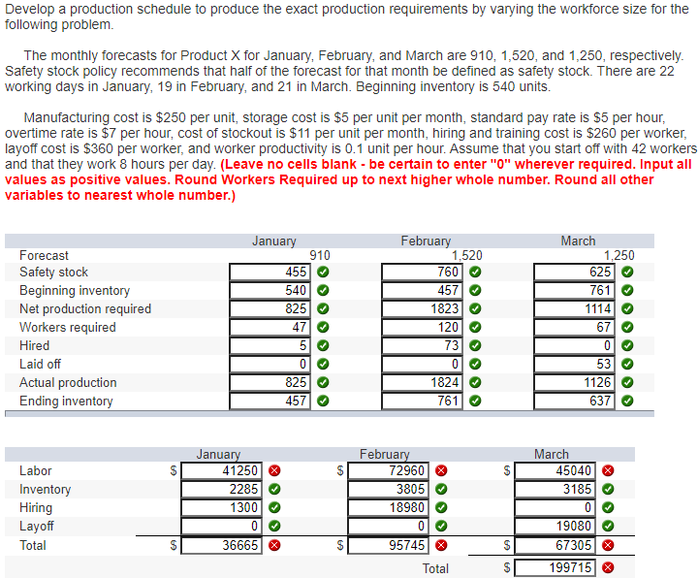Click red X icon beside March Total 67305
The image size is (698, 578).
(x=608, y=545)
